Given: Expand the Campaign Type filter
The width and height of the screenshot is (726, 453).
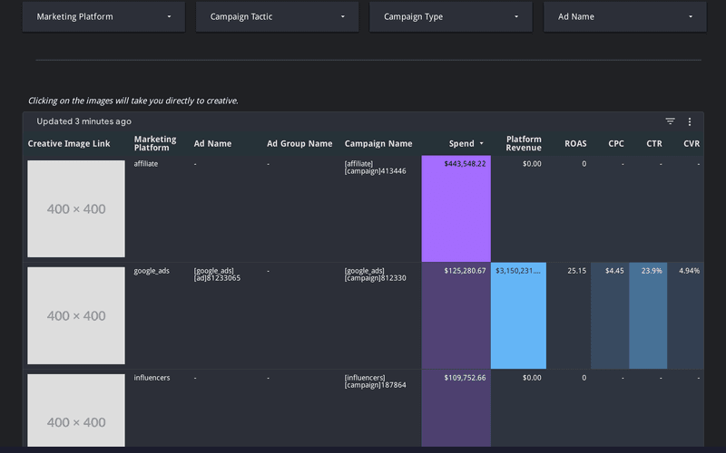Looking at the screenshot, I should point(451,16).
